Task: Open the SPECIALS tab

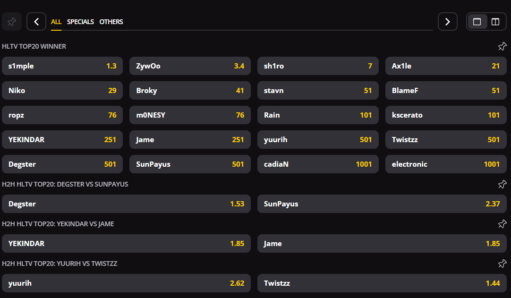Action: pyautogui.click(x=80, y=22)
